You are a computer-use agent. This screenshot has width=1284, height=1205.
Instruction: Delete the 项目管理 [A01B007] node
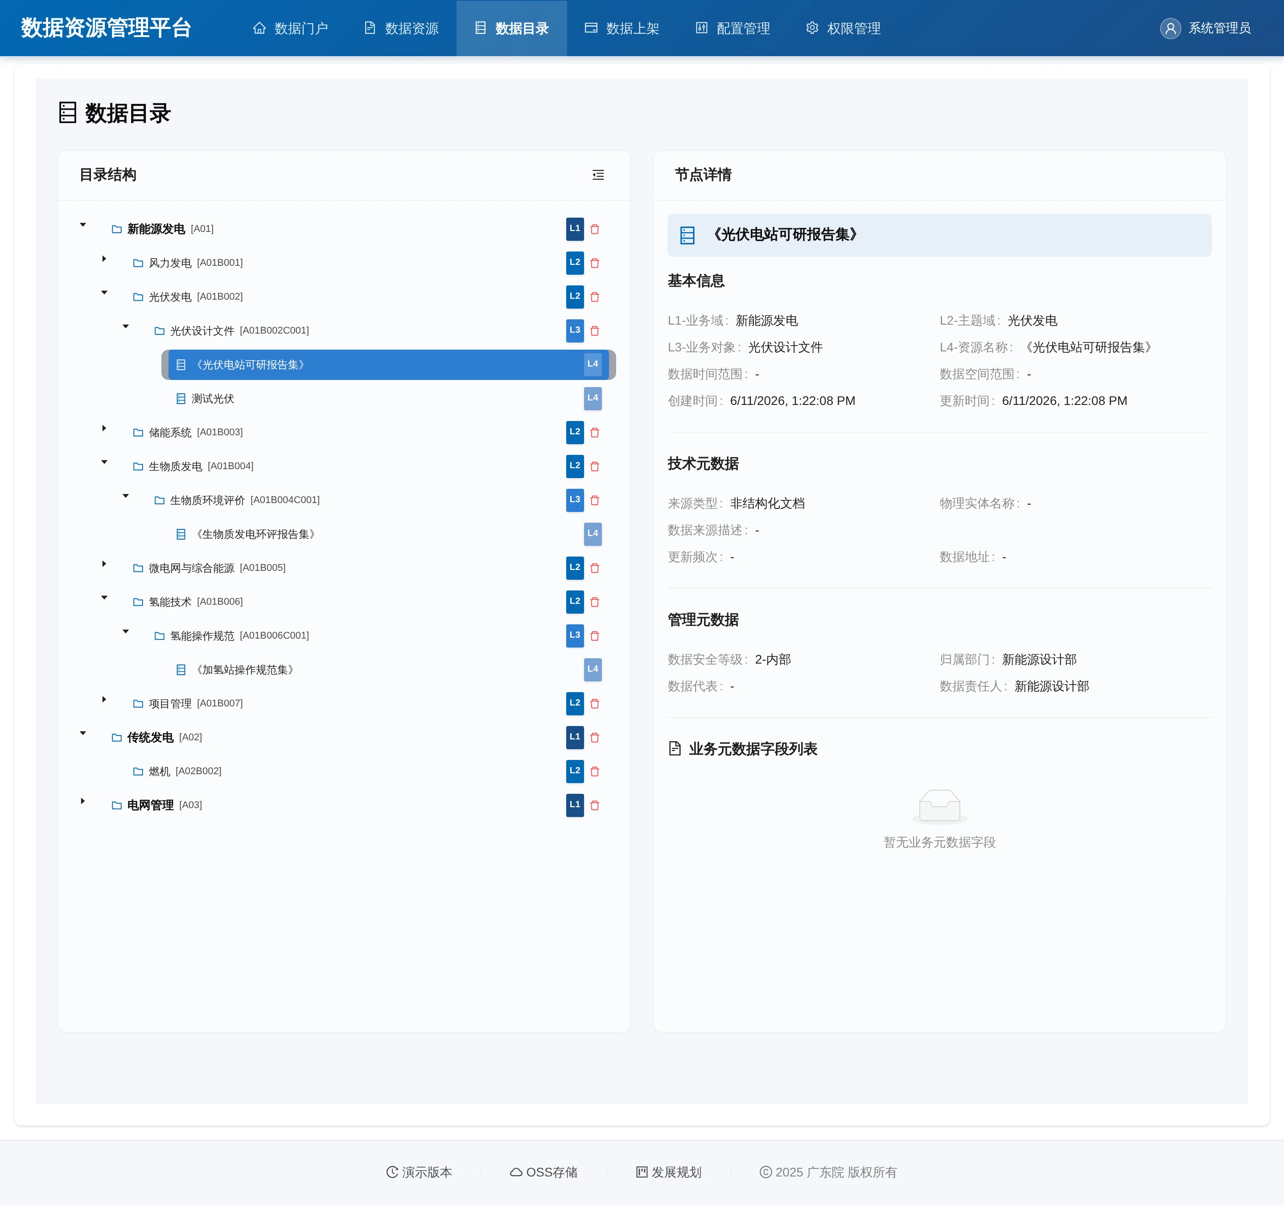click(595, 704)
